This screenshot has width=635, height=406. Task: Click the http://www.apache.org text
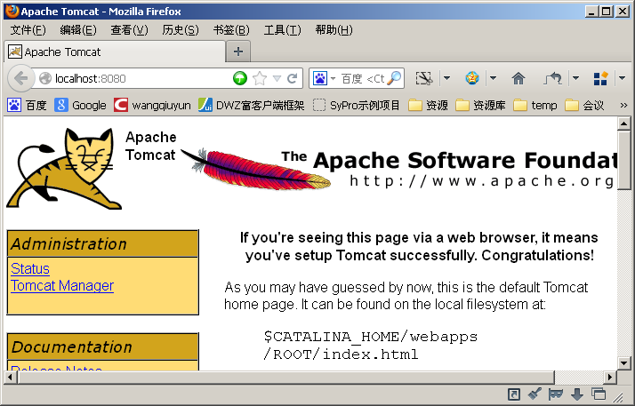click(482, 180)
